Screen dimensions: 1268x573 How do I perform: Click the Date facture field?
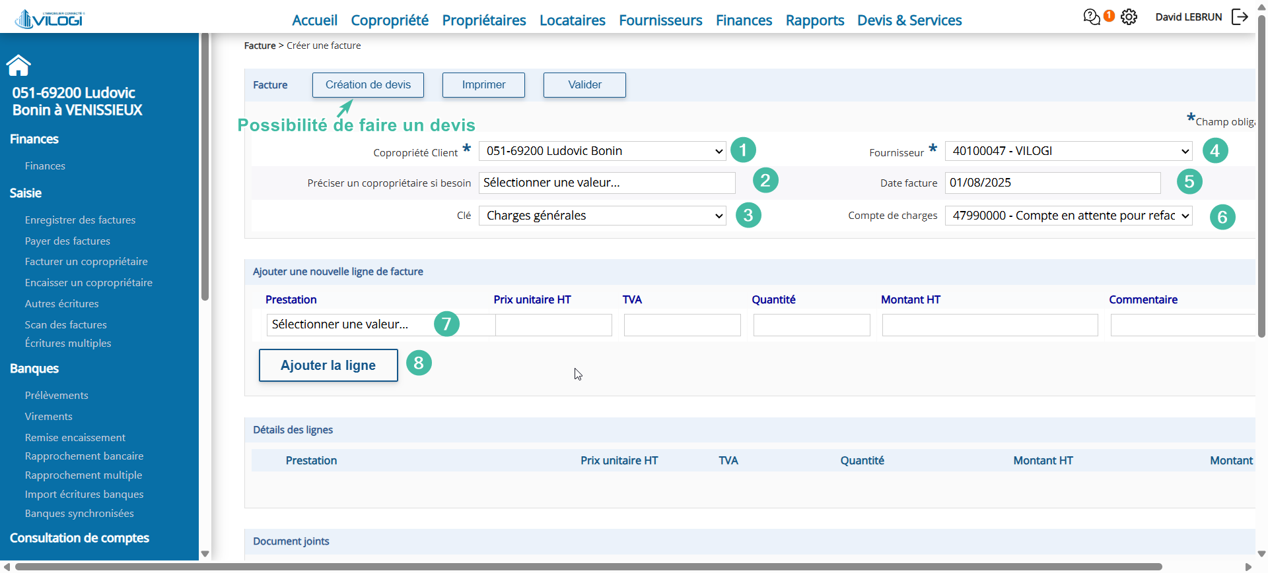click(x=1053, y=183)
